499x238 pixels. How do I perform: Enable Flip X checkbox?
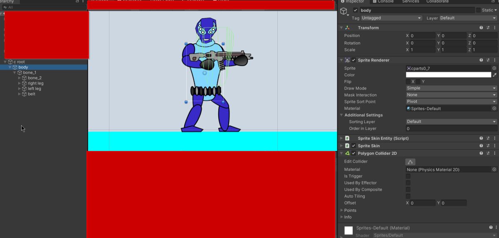408,82
